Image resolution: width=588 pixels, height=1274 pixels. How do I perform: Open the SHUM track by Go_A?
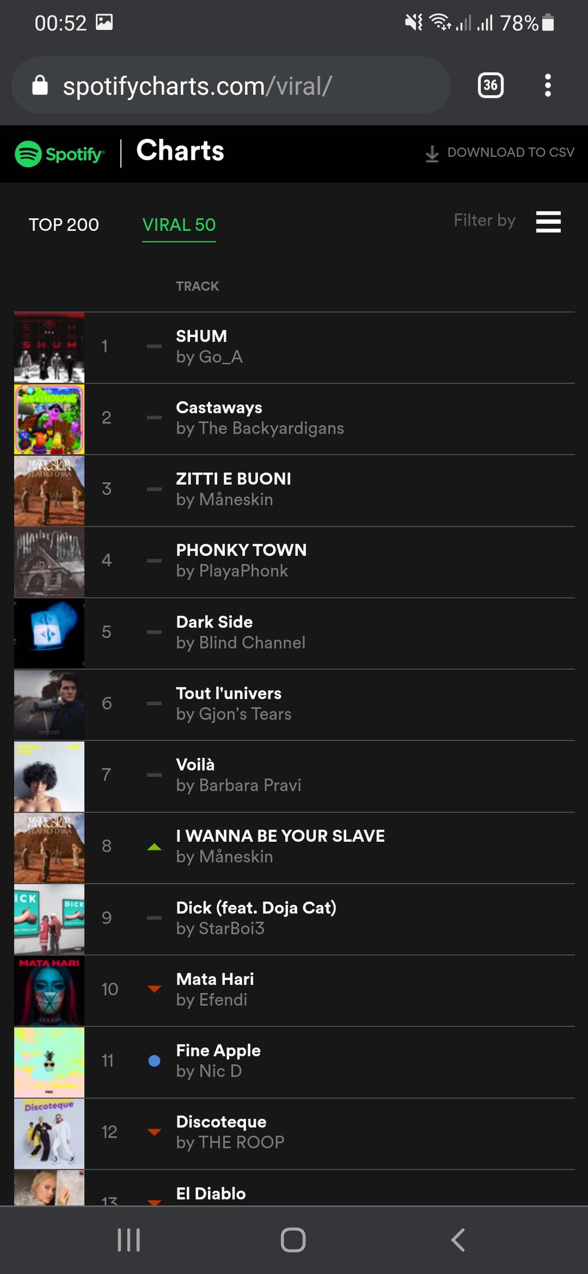(x=209, y=346)
